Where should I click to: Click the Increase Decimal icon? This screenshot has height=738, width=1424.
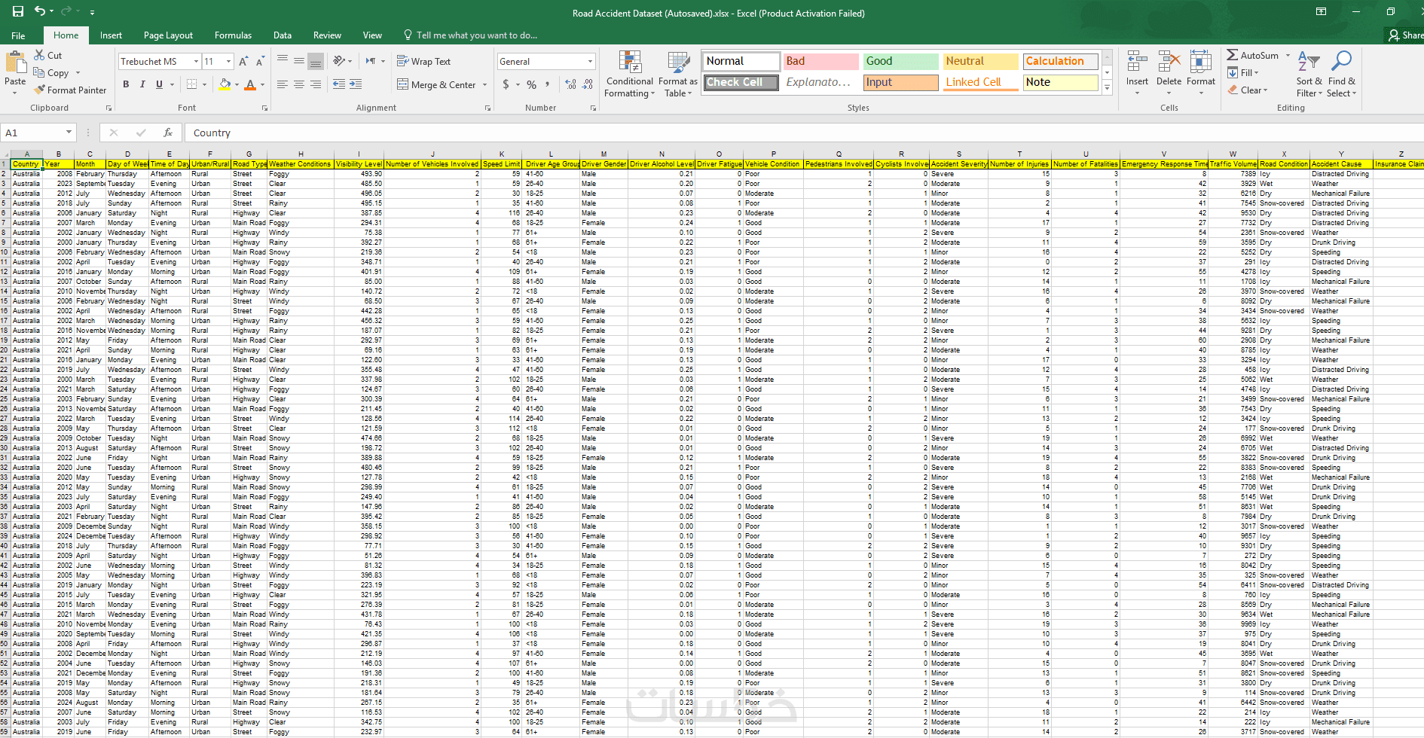(x=570, y=84)
